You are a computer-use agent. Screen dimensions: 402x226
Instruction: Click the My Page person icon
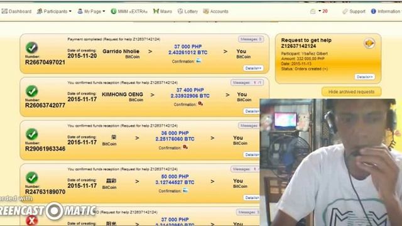pyautogui.click(x=80, y=11)
